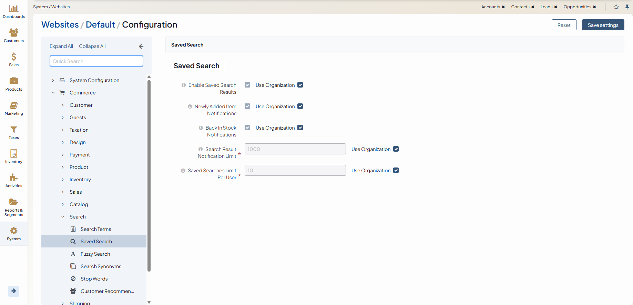
Task: Expand main menu with bottom arrow button
Action: coord(14,291)
